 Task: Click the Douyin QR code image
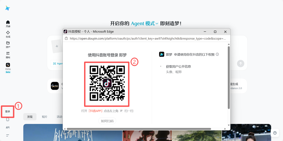tap(107, 83)
